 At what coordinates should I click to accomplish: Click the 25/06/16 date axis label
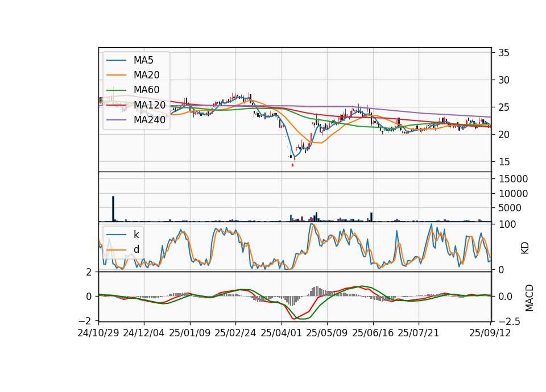pyautogui.click(x=373, y=333)
